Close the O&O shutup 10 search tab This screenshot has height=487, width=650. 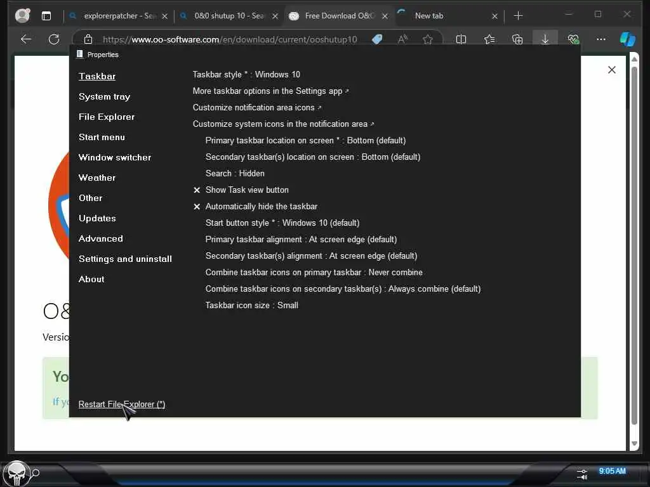[x=275, y=16]
